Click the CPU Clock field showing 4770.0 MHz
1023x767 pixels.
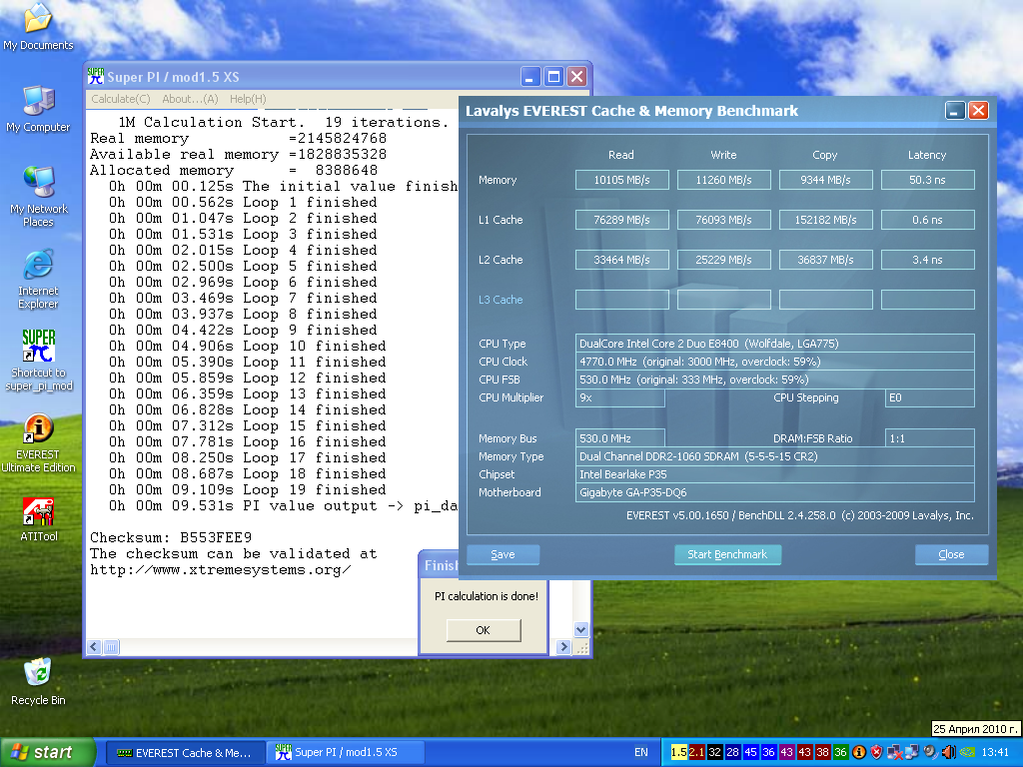click(774, 362)
